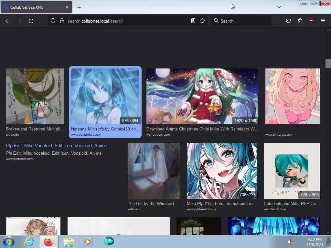This screenshot has width=331, height=248.
Task: Click the Firefox taskbar icon
Action: pos(48,242)
